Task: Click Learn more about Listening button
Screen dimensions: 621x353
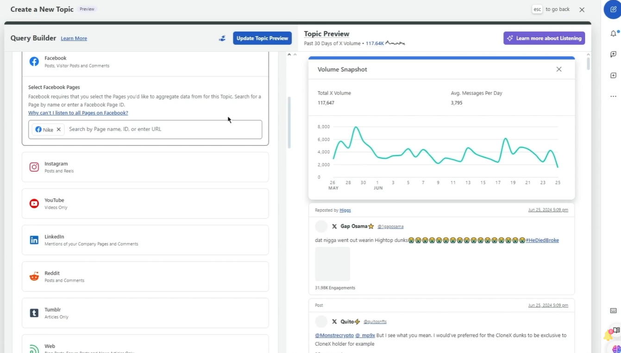Action: click(x=544, y=38)
